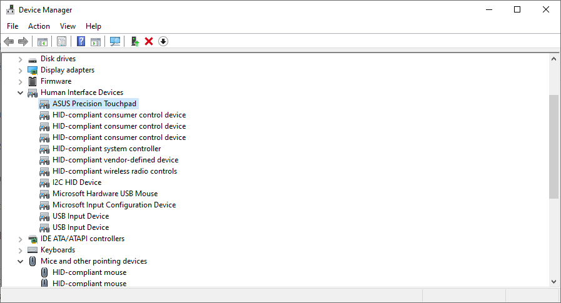Viewport: 561px width, 303px height.
Task: Click the Keyboards category icon
Action: coord(33,250)
